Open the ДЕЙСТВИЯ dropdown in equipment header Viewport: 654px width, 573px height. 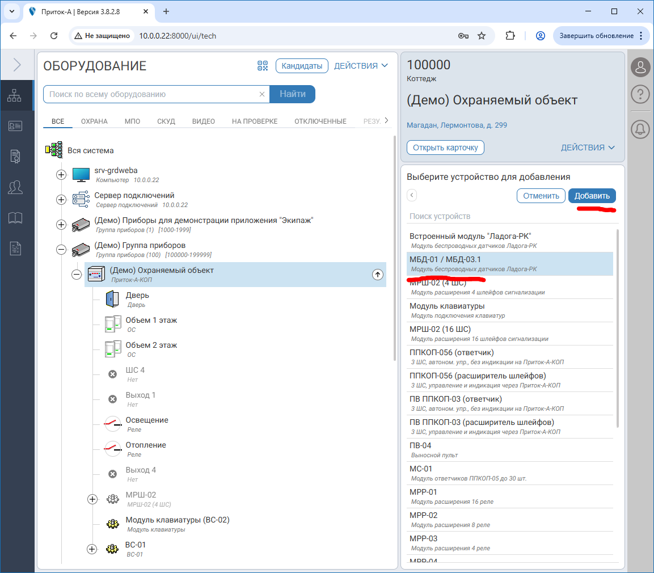pos(361,66)
